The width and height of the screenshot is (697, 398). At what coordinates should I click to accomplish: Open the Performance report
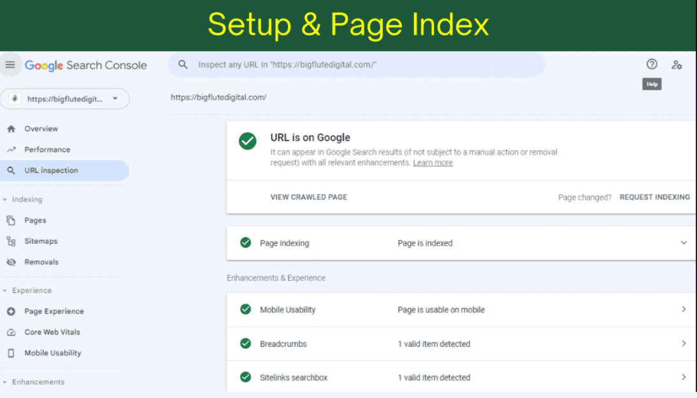click(x=47, y=150)
